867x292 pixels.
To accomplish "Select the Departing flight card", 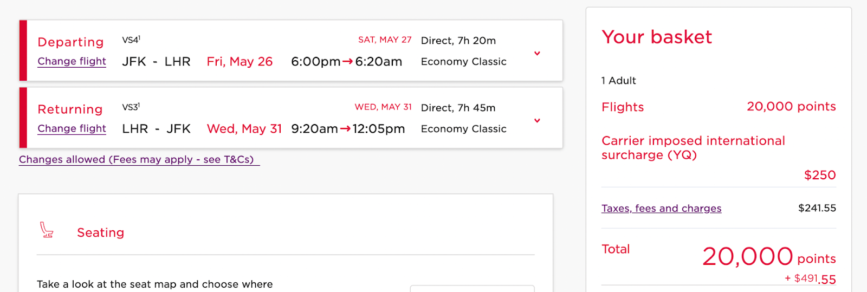I will (291, 50).
